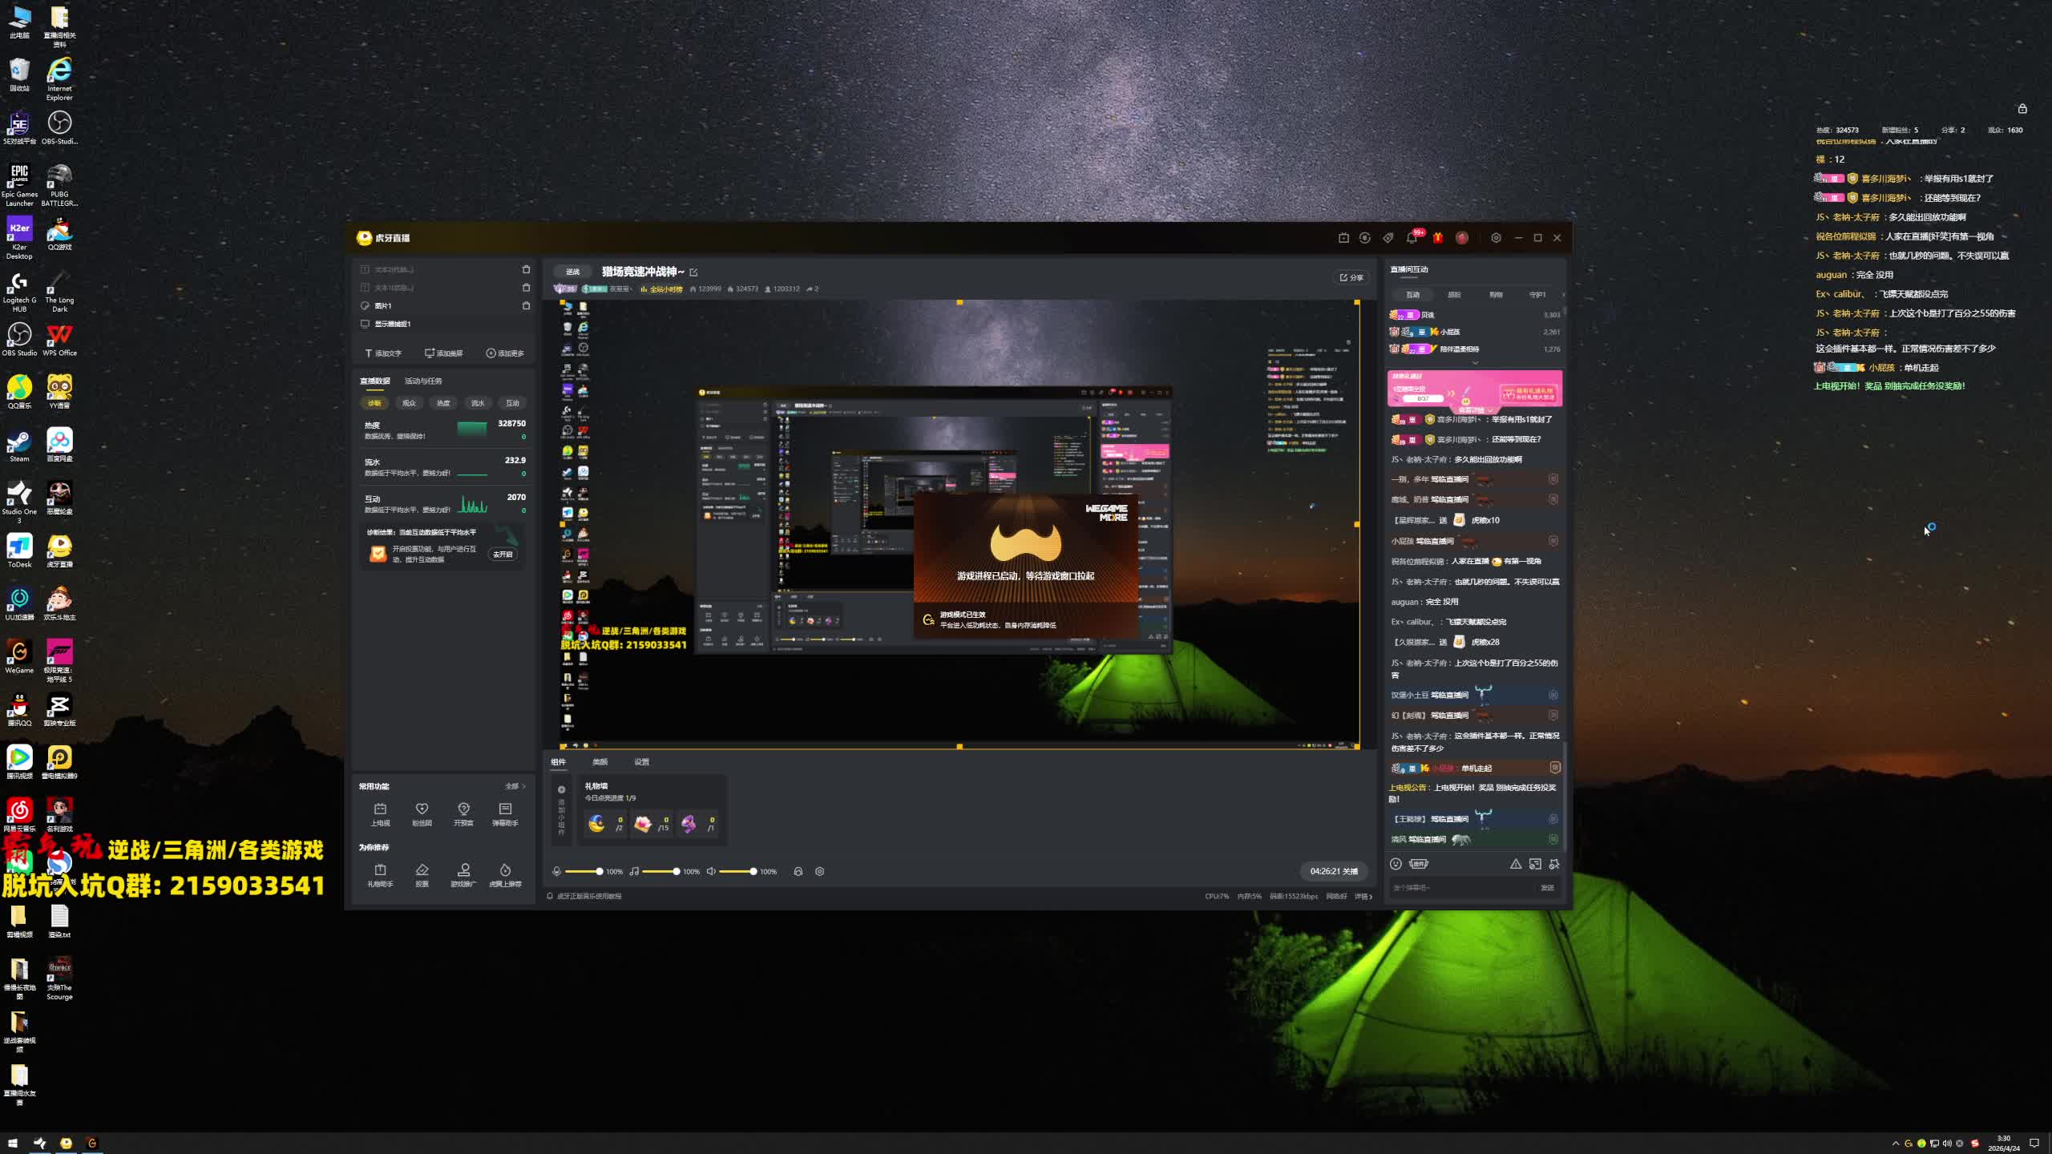Click the edit icon beside the stream title
Image resolution: width=2052 pixels, height=1154 pixels.
693,272
